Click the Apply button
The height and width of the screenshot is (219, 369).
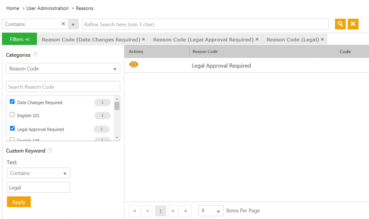pos(19,202)
